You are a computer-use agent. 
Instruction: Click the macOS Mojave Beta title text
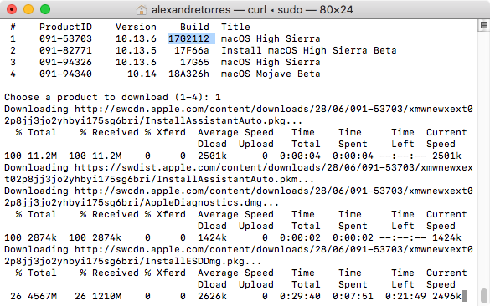(271, 74)
